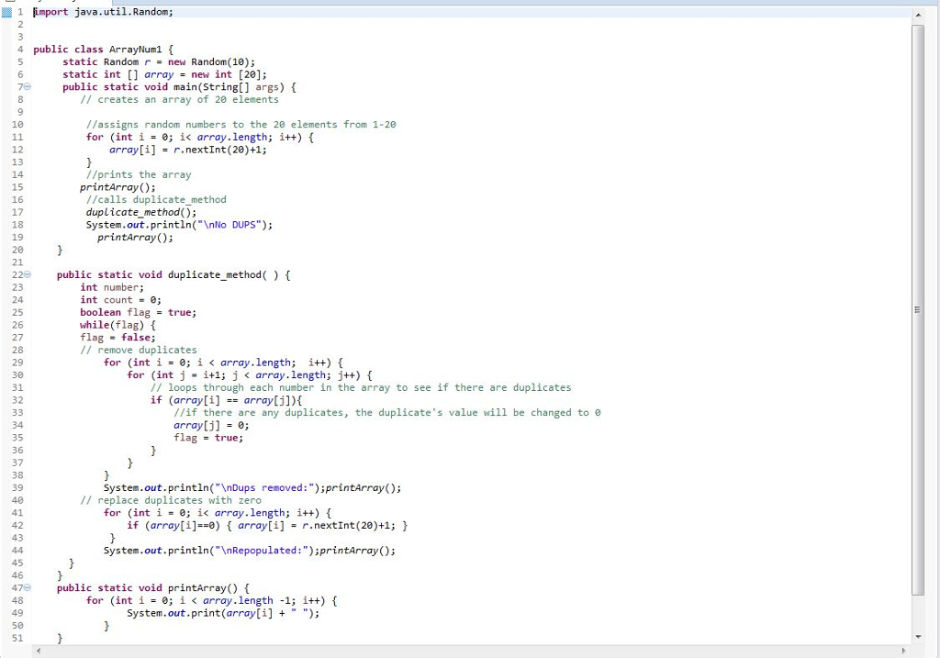Click the vertical scrollbar up arrow
The width and height of the screenshot is (940, 658).
pos(920,14)
